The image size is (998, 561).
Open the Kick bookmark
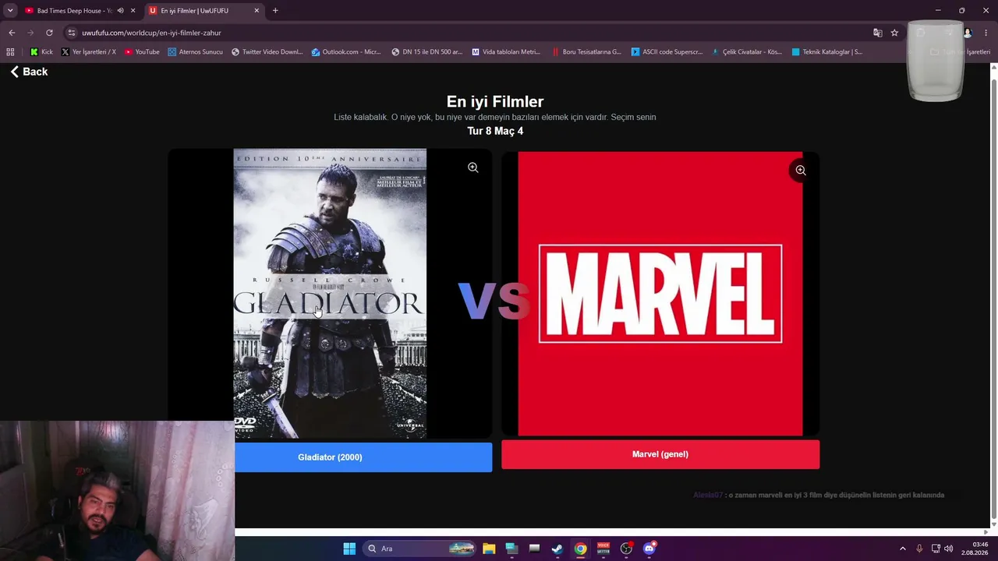click(41, 52)
